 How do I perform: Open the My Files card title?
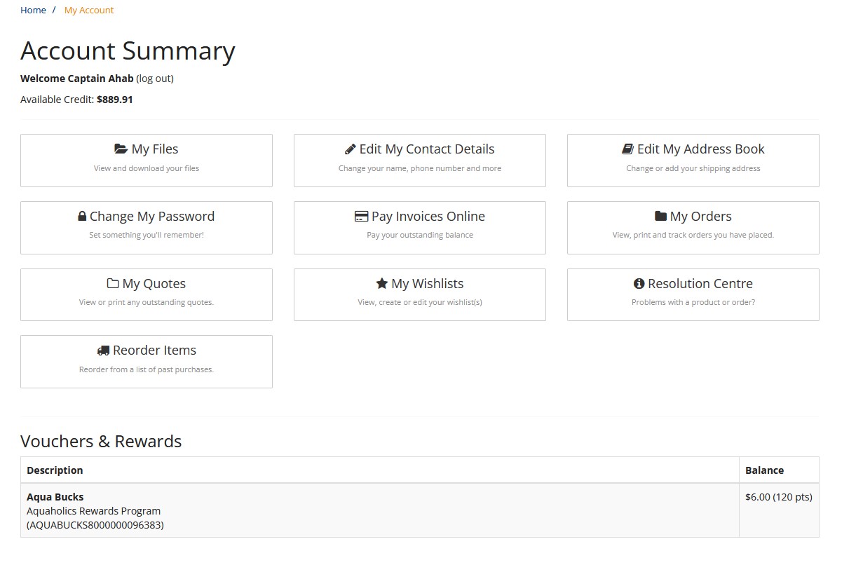pos(155,149)
